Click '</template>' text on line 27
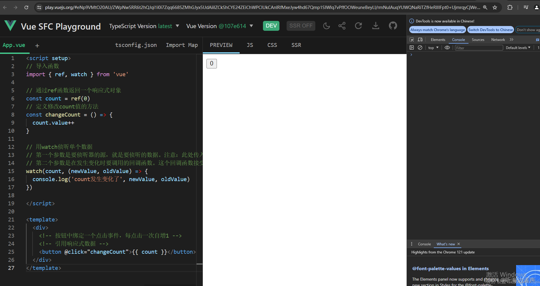Screen dimensions: 540x286 [x=44, y=268]
